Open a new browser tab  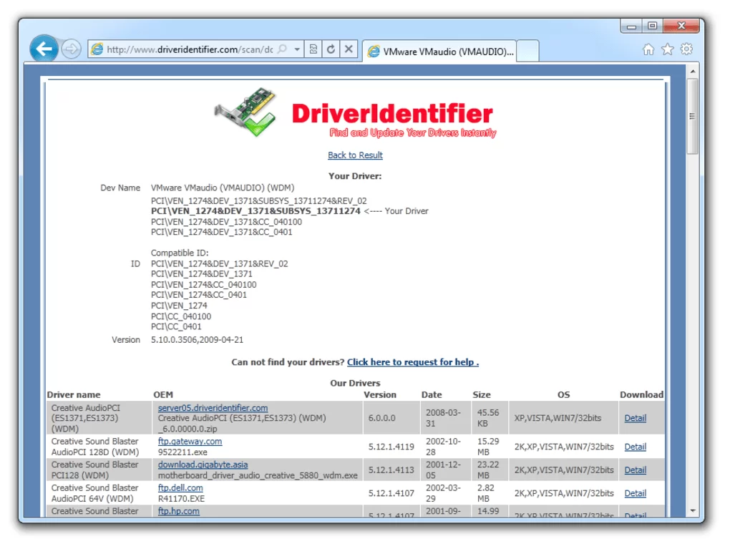(x=527, y=50)
